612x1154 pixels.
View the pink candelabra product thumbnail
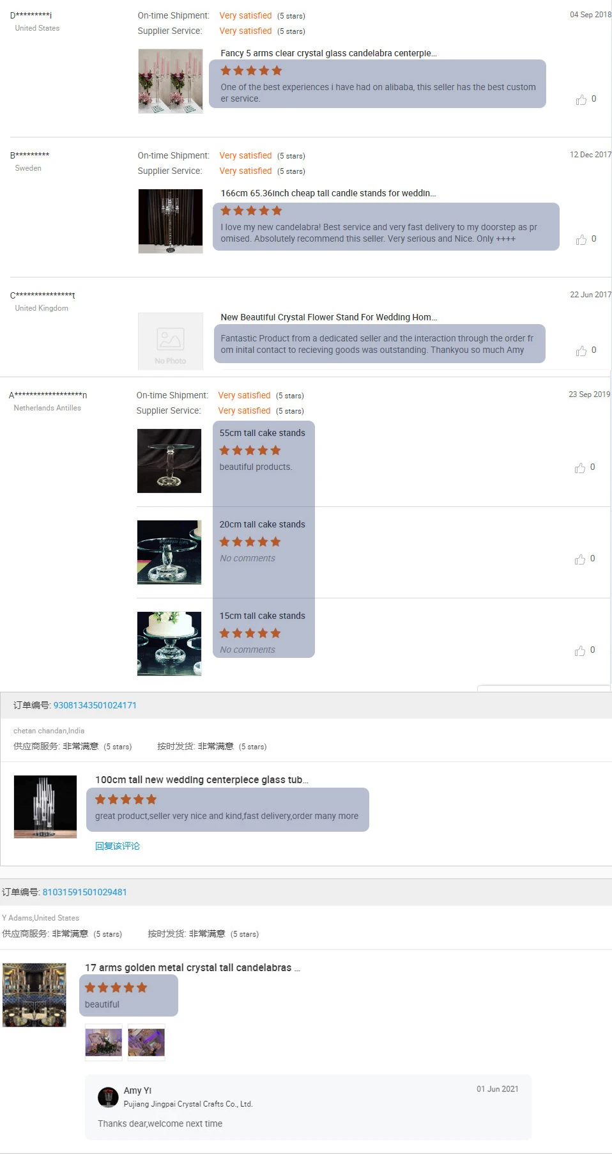171,81
